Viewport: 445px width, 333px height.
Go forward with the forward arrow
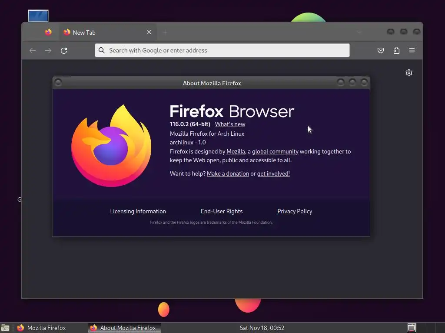pos(48,50)
